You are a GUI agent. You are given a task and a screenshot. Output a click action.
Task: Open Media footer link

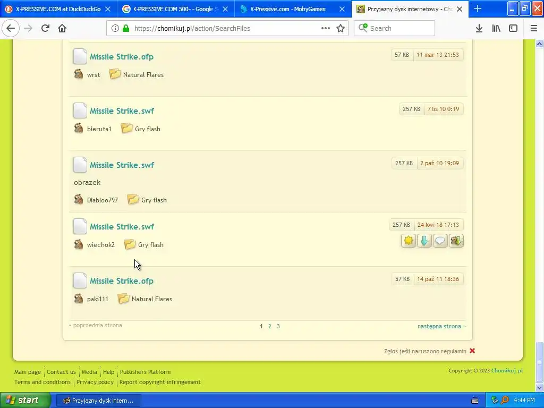(89, 371)
